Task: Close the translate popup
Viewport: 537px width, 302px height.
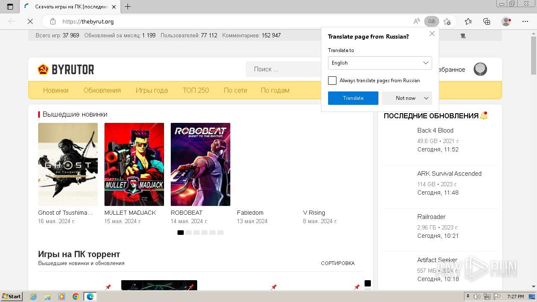Action: coord(432,34)
